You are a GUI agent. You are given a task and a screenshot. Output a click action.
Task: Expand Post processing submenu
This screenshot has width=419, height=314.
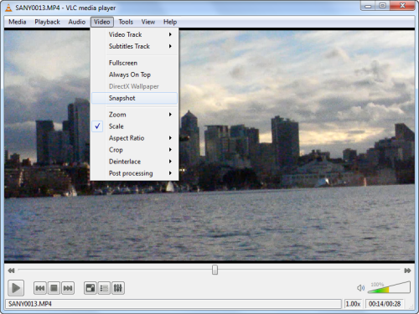(x=134, y=173)
